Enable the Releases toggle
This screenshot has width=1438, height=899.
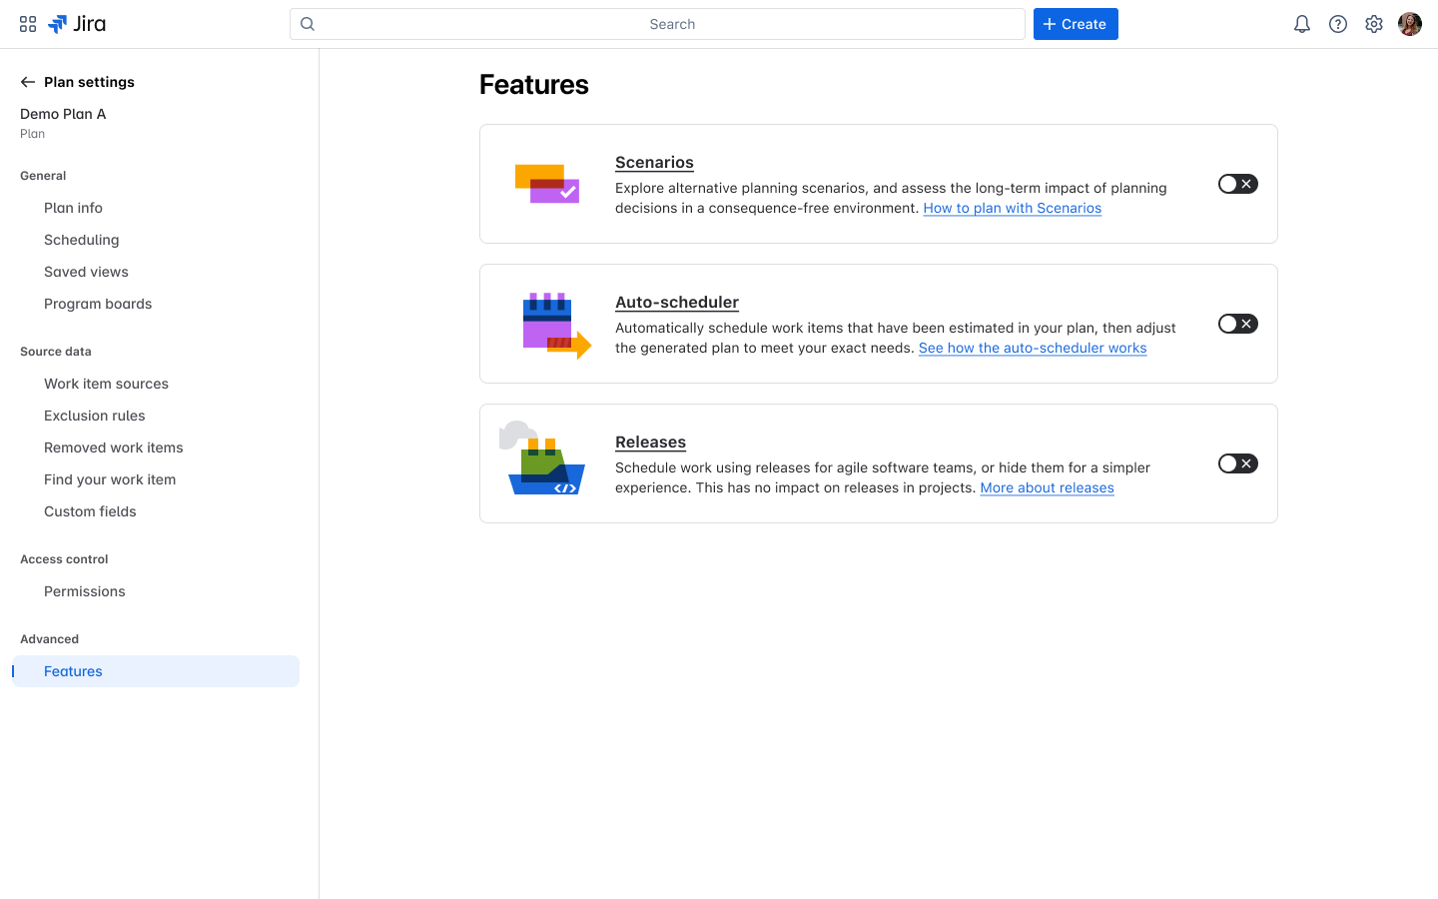pos(1237,462)
